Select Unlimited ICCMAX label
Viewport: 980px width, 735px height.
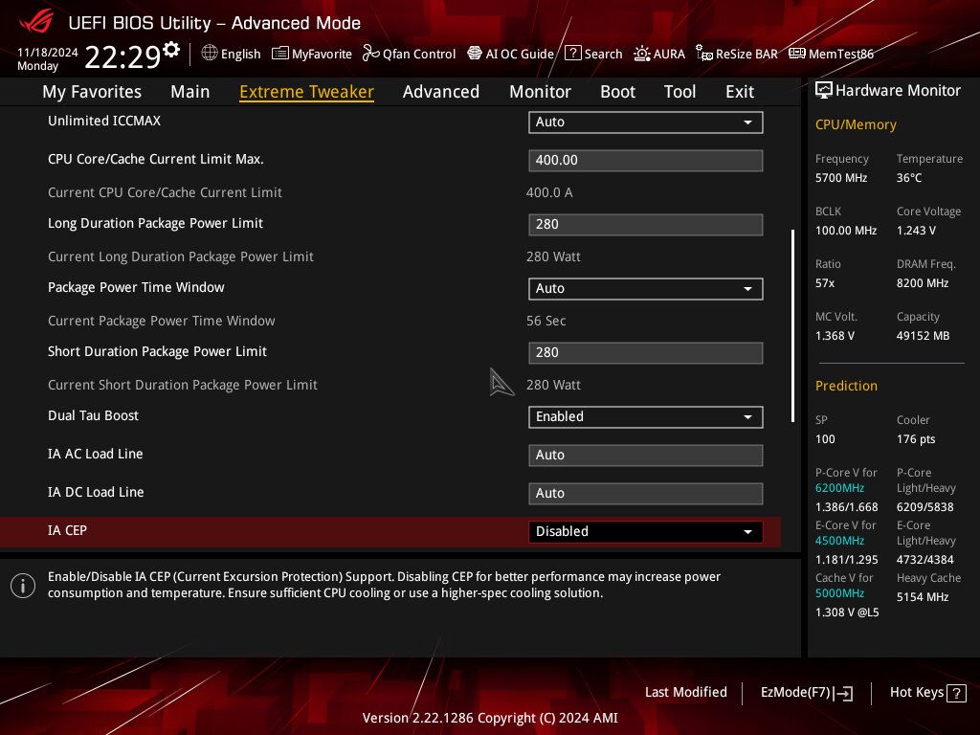click(104, 121)
